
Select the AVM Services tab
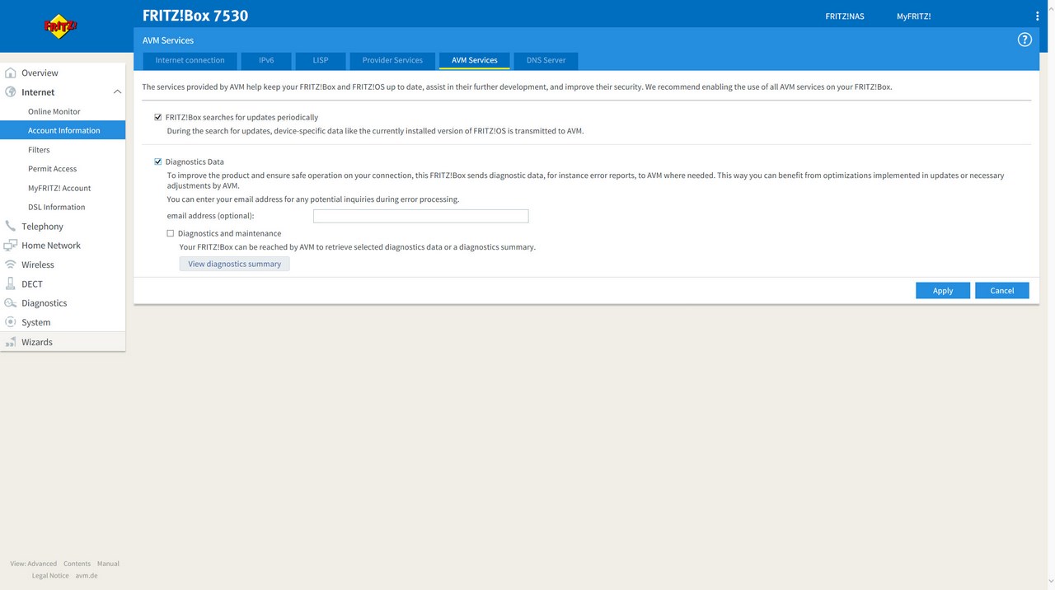(x=475, y=60)
